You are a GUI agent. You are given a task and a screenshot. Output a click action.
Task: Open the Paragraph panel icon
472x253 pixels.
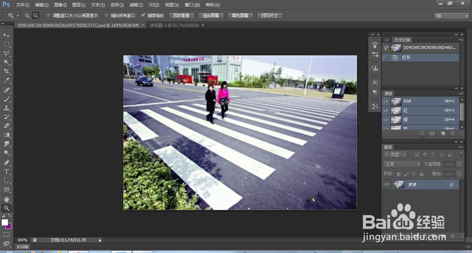pos(375,92)
